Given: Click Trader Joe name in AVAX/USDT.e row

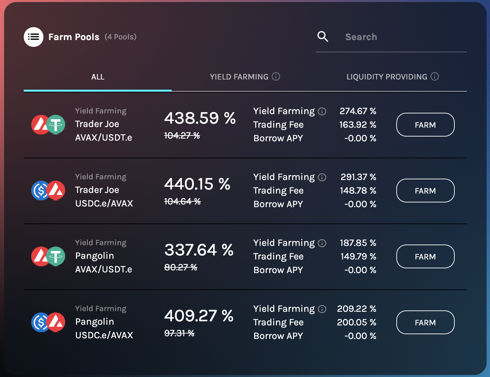Looking at the screenshot, I should [x=97, y=124].
